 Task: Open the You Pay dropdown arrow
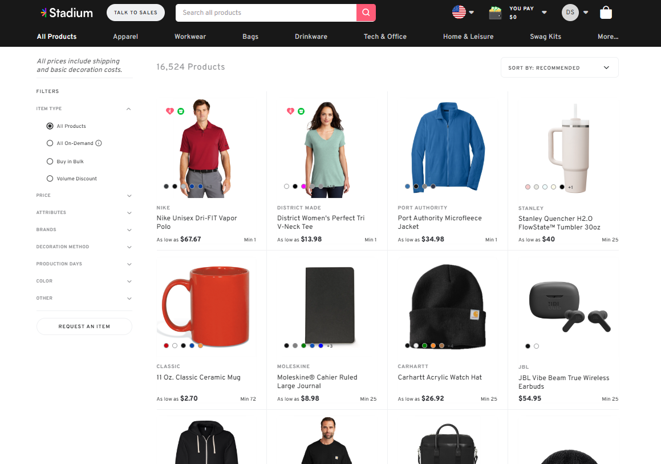[x=544, y=13]
